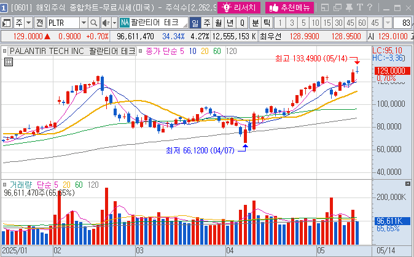Click the 05/14 date label at bottom right
The width and height of the screenshot is (414, 257).
click(x=386, y=250)
